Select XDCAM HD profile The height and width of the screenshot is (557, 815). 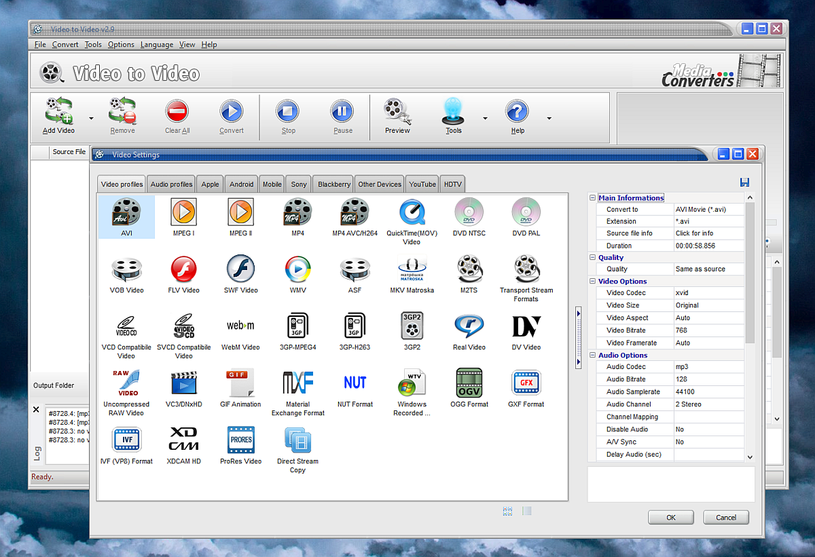click(x=183, y=445)
